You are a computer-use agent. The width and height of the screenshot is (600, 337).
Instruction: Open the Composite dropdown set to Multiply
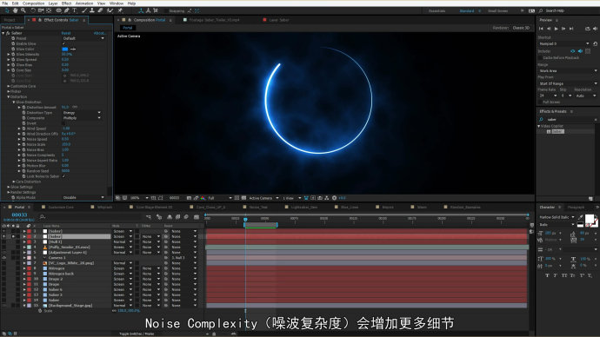[x=82, y=118]
